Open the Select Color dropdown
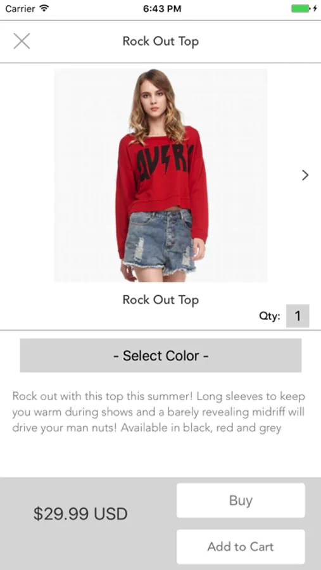 (161, 355)
